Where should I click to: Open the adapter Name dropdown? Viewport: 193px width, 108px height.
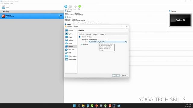108,42
